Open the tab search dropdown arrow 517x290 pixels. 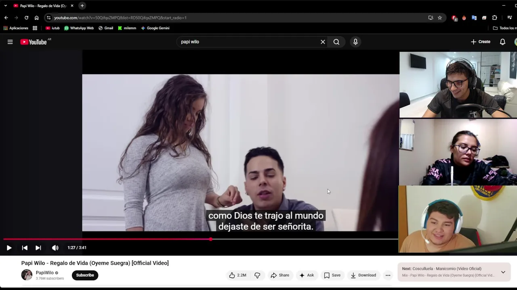coord(5,6)
